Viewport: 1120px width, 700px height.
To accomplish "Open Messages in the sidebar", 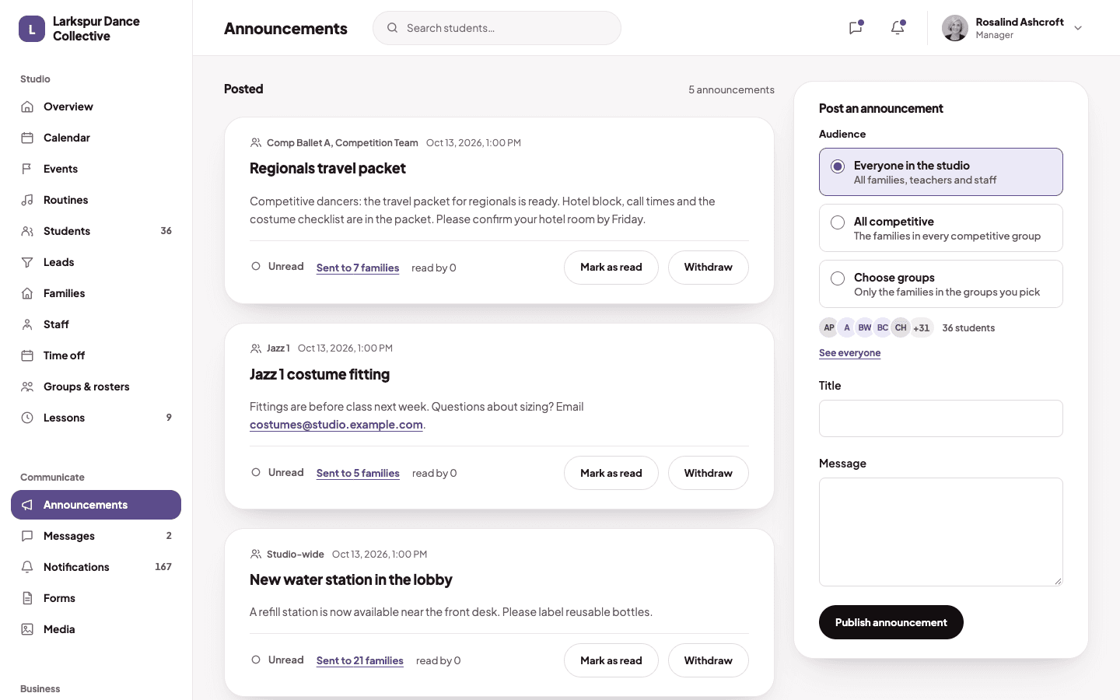I will click(96, 536).
